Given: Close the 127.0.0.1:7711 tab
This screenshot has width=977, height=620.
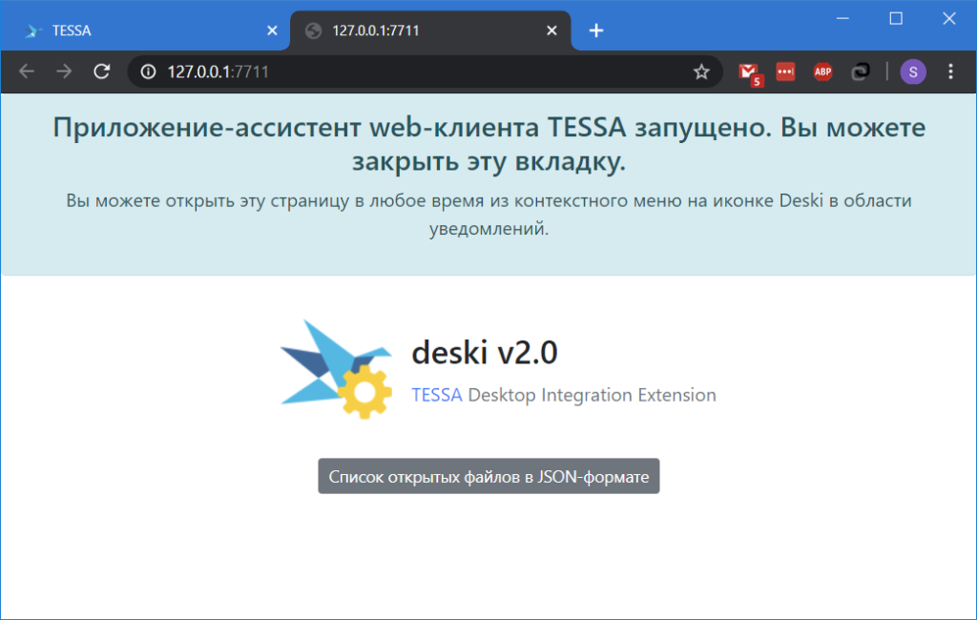Looking at the screenshot, I should tap(551, 30).
